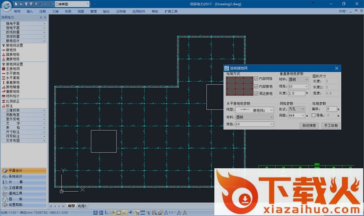Open the vertical electrode 规格 dropdown
364x216 pixels.
click(298, 87)
